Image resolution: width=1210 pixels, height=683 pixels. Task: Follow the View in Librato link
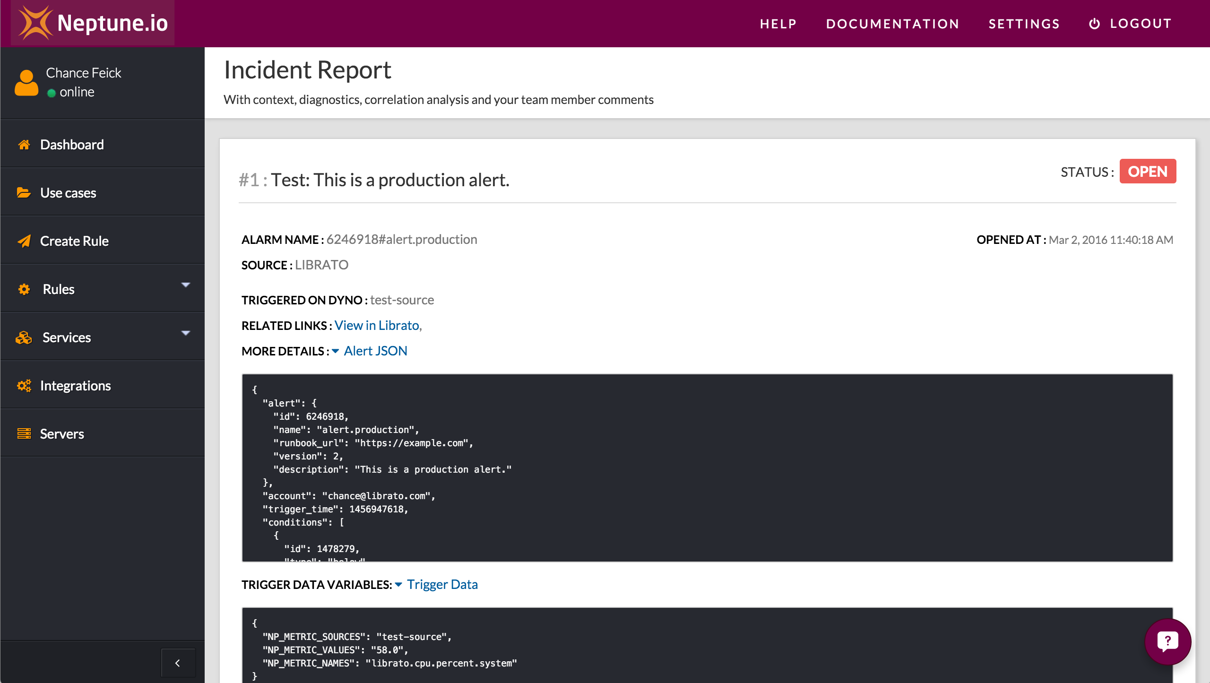click(377, 325)
